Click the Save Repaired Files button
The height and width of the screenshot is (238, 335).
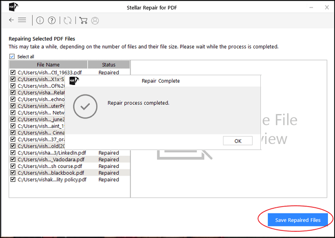[298, 220]
